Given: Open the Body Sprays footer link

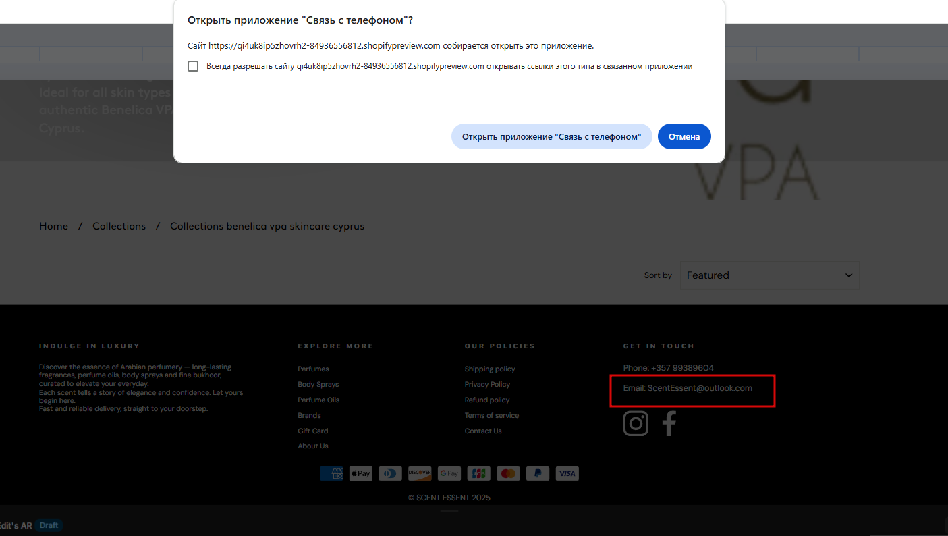Looking at the screenshot, I should [318, 384].
